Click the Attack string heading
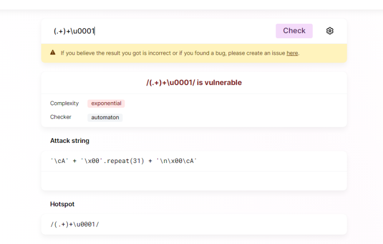 tap(70, 140)
